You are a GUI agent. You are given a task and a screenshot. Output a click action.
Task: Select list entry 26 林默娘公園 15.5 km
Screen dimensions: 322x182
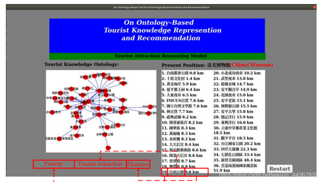click(235, 106)
